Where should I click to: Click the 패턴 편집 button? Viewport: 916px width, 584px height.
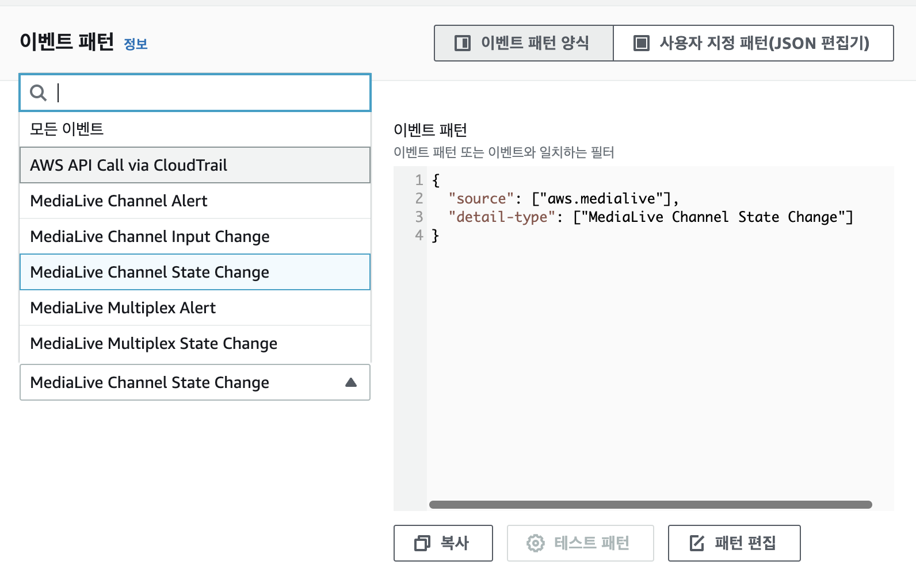point(734,543)
